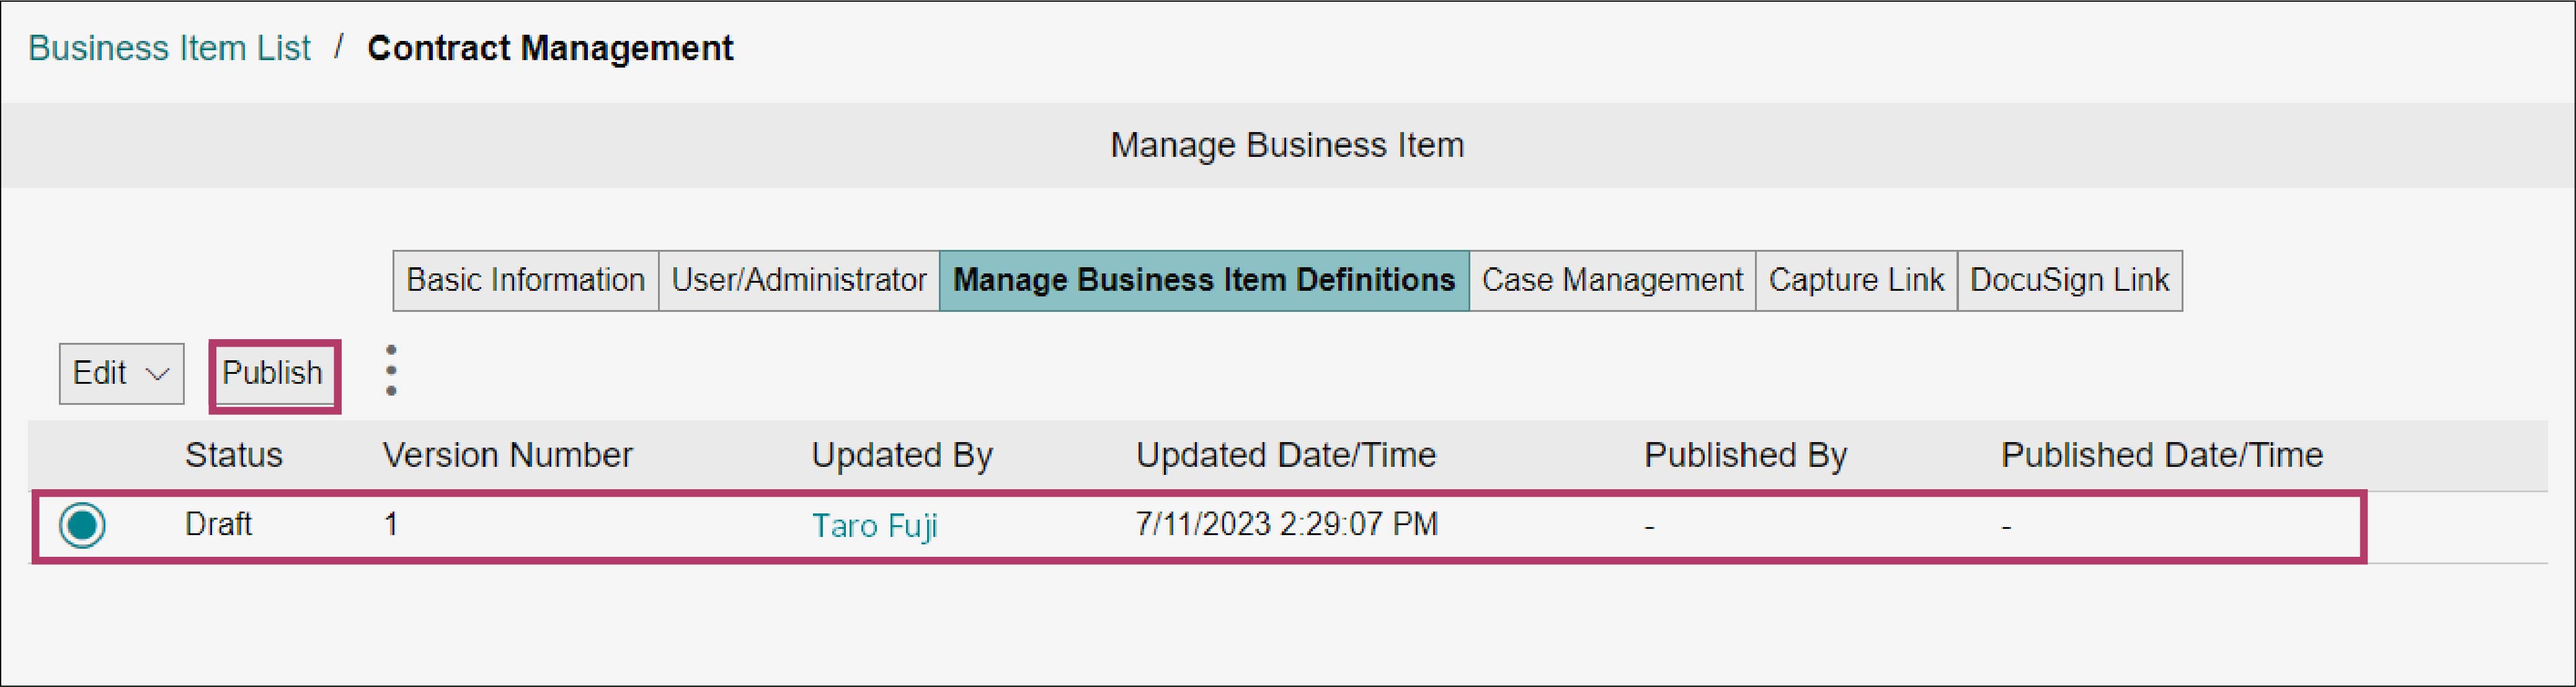Click the Publish button
This screenshot has height=687, width=2576.
(273, 373)
